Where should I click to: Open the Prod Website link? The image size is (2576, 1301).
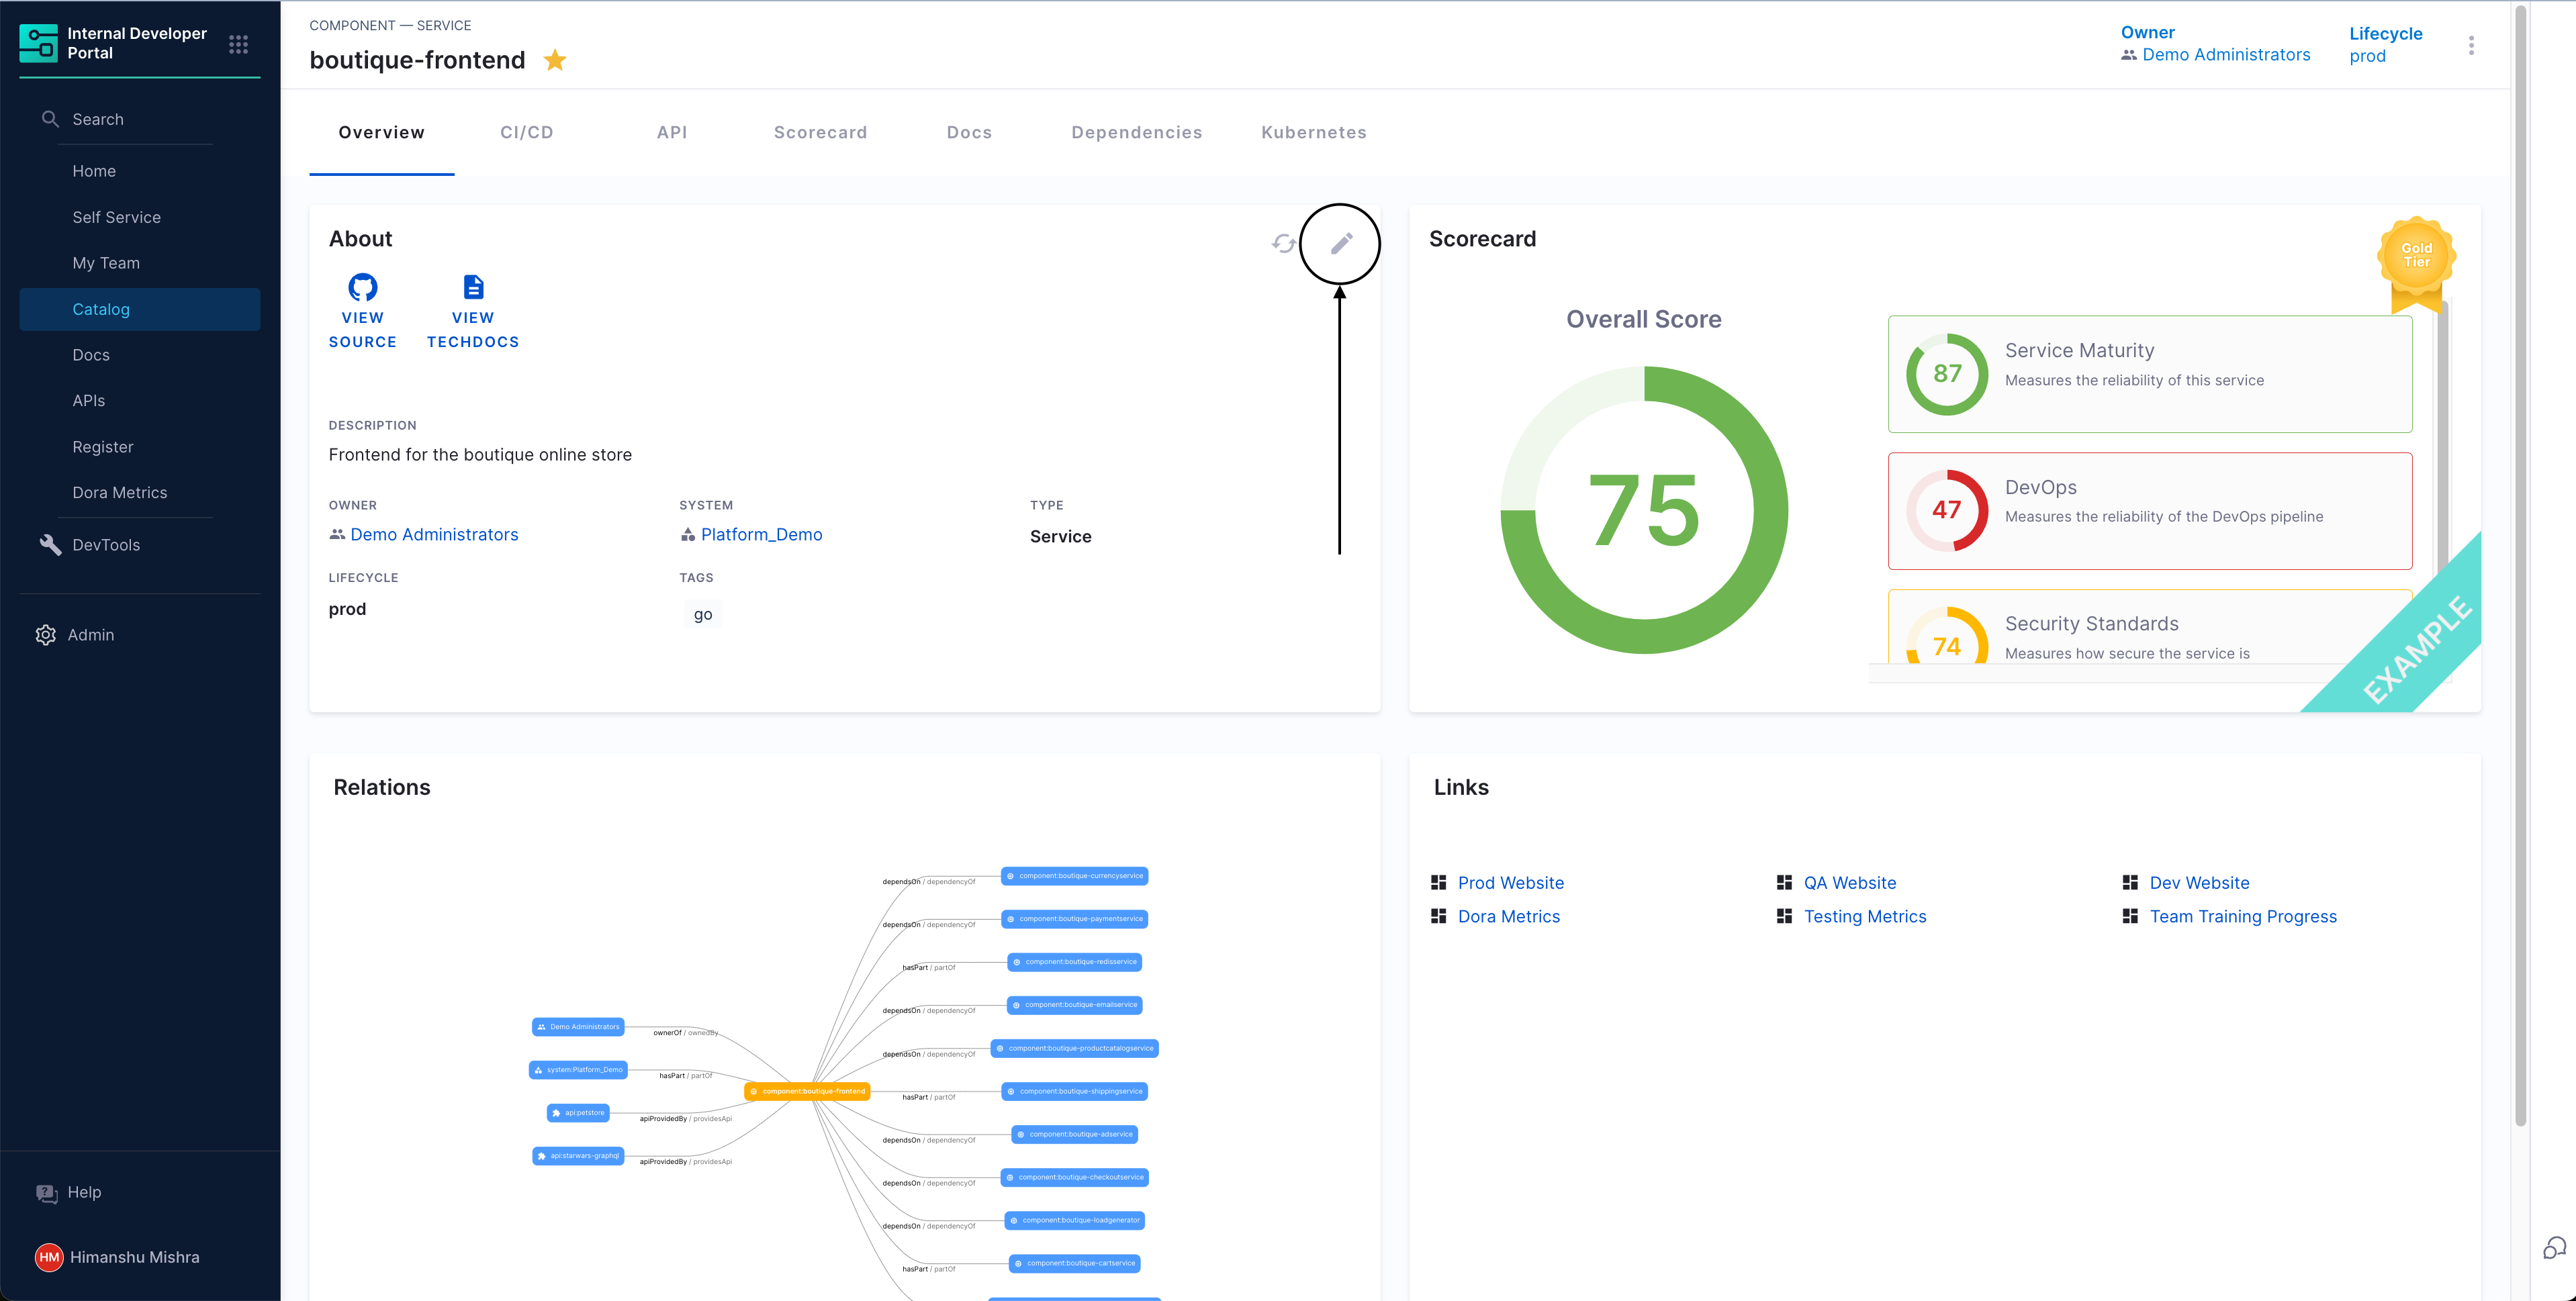pos(1510,883)
